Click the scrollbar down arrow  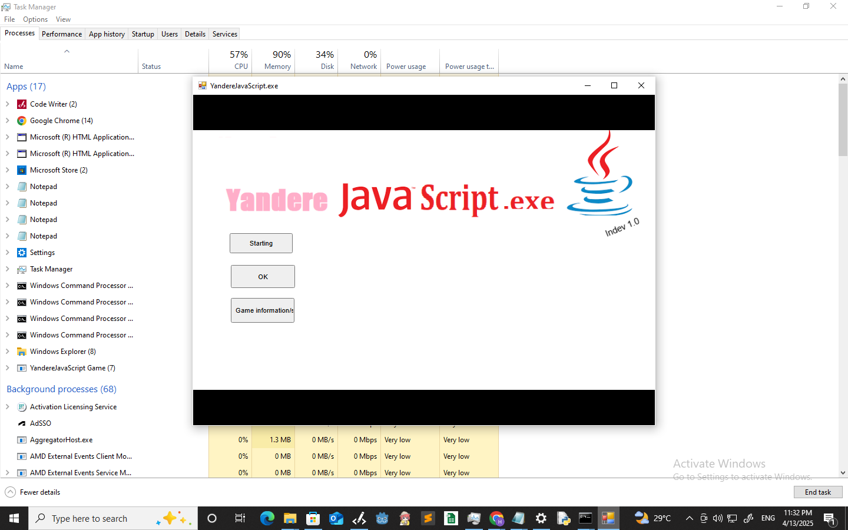click(843, 473)
